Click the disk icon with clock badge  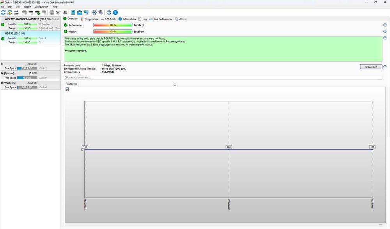pyautogui.click(x=31, y=12)
